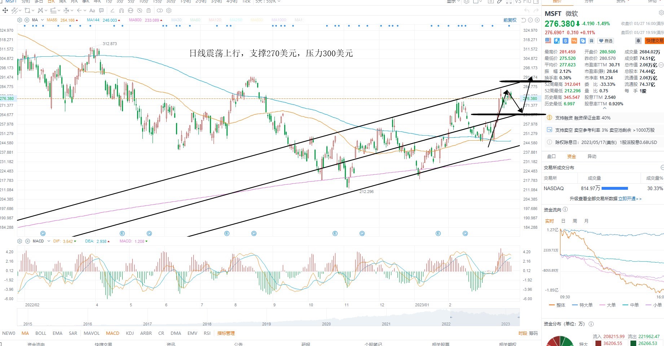This screenshot has width=664, height=346.
Task: Set a price alert with the bell icon
Action: click(638, 41)
